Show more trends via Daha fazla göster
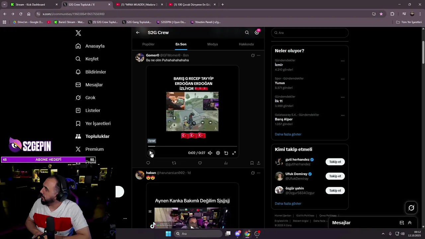 pos(288,134)
